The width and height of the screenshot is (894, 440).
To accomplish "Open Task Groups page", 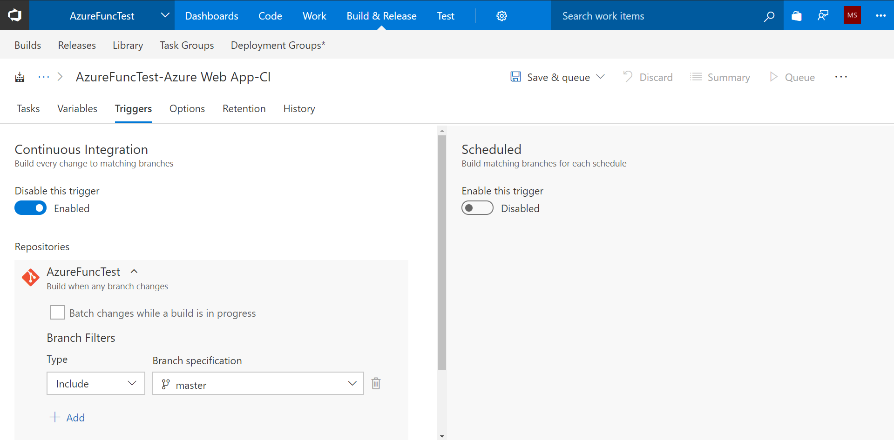I will [187, 45].
